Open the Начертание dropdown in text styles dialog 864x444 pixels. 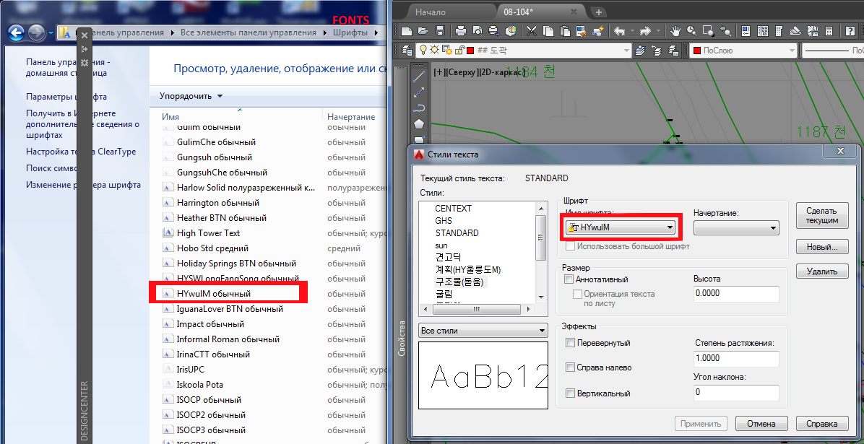coord(736,227)
